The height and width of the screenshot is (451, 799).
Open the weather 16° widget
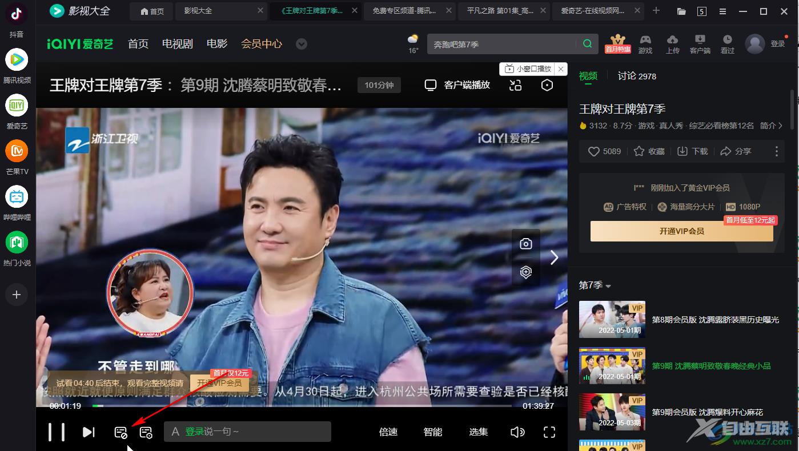(x=413, y=43)
